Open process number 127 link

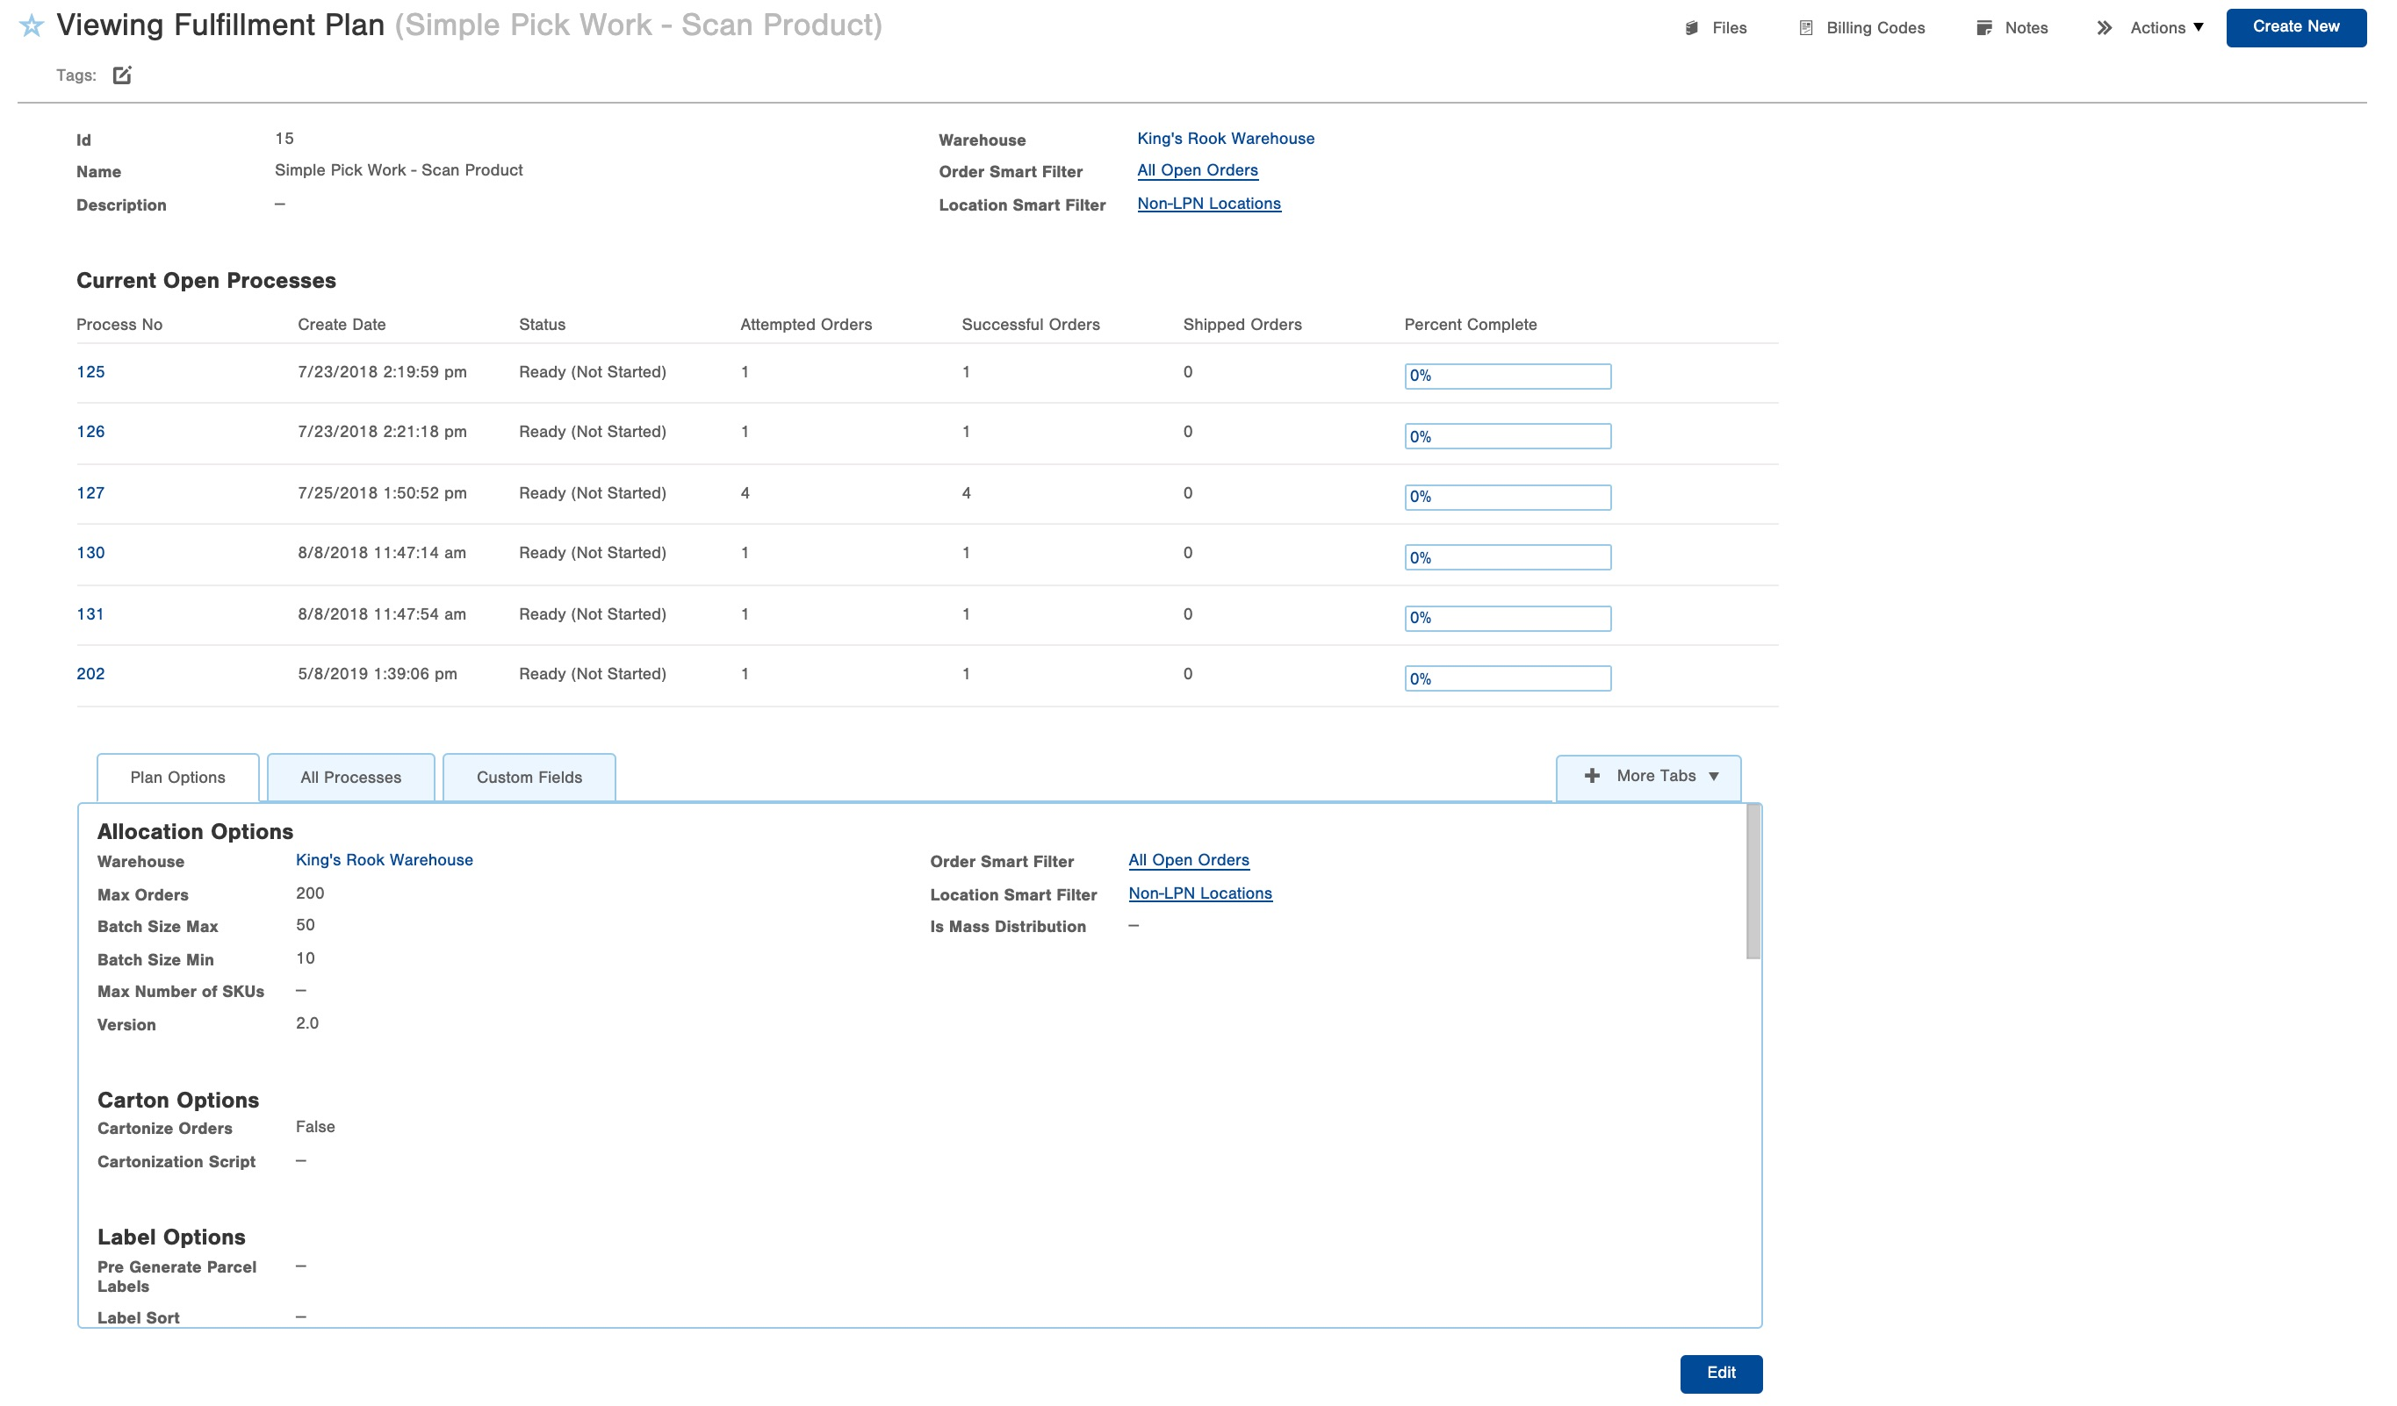click(x=90, y=493)
